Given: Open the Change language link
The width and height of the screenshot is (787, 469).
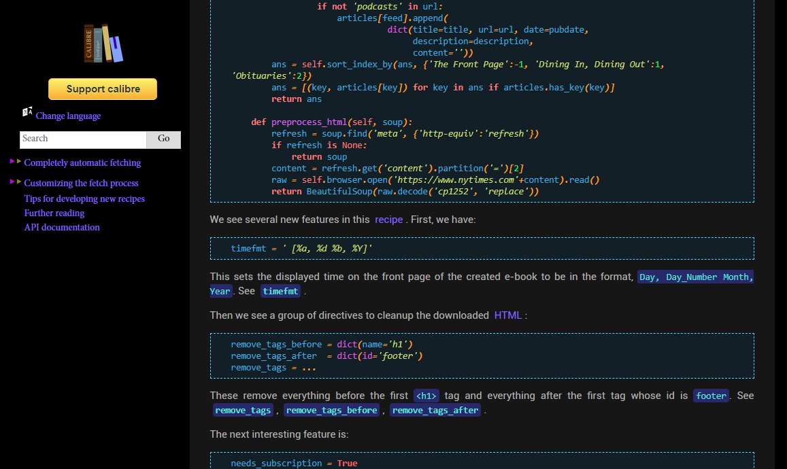Looking at the screenshot, I should 68,116.
